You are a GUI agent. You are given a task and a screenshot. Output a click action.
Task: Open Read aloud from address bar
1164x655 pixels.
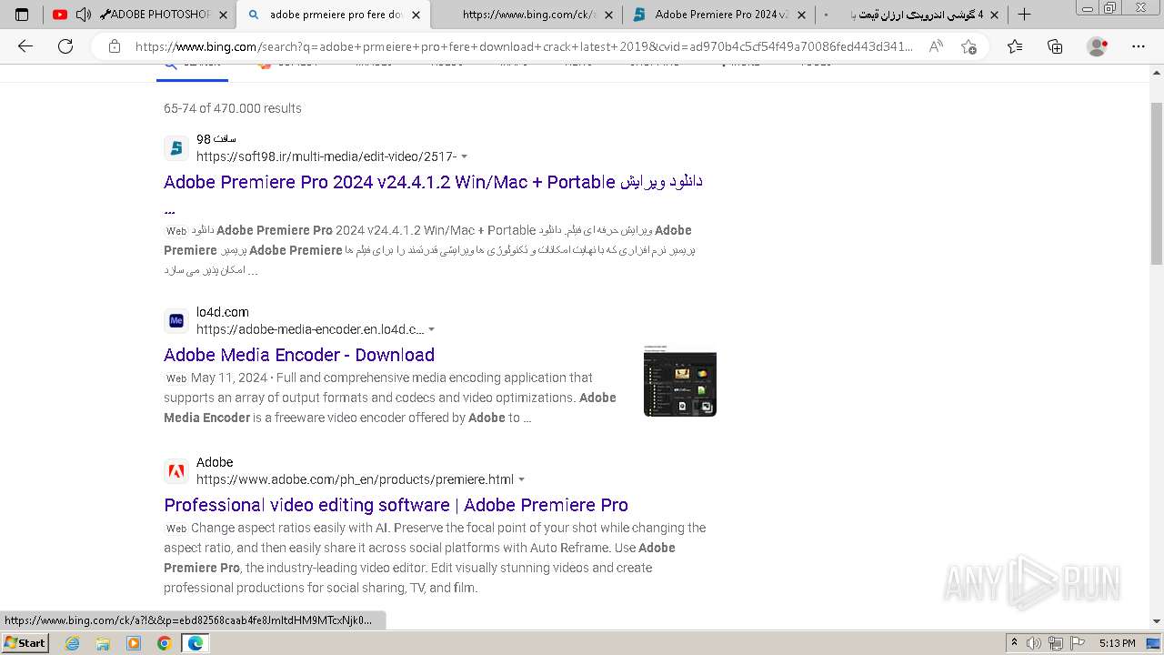936,46
